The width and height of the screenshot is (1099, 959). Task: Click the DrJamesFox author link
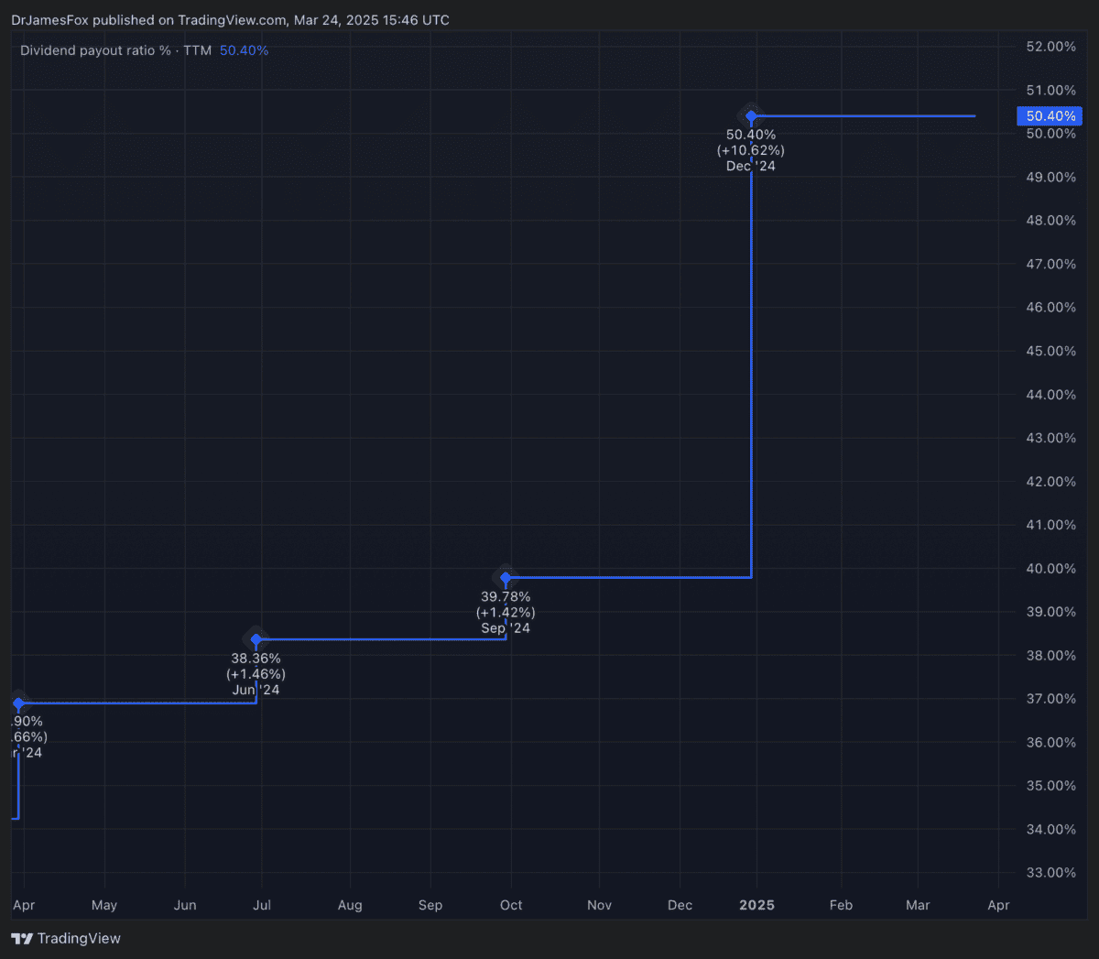coord(49,19)
